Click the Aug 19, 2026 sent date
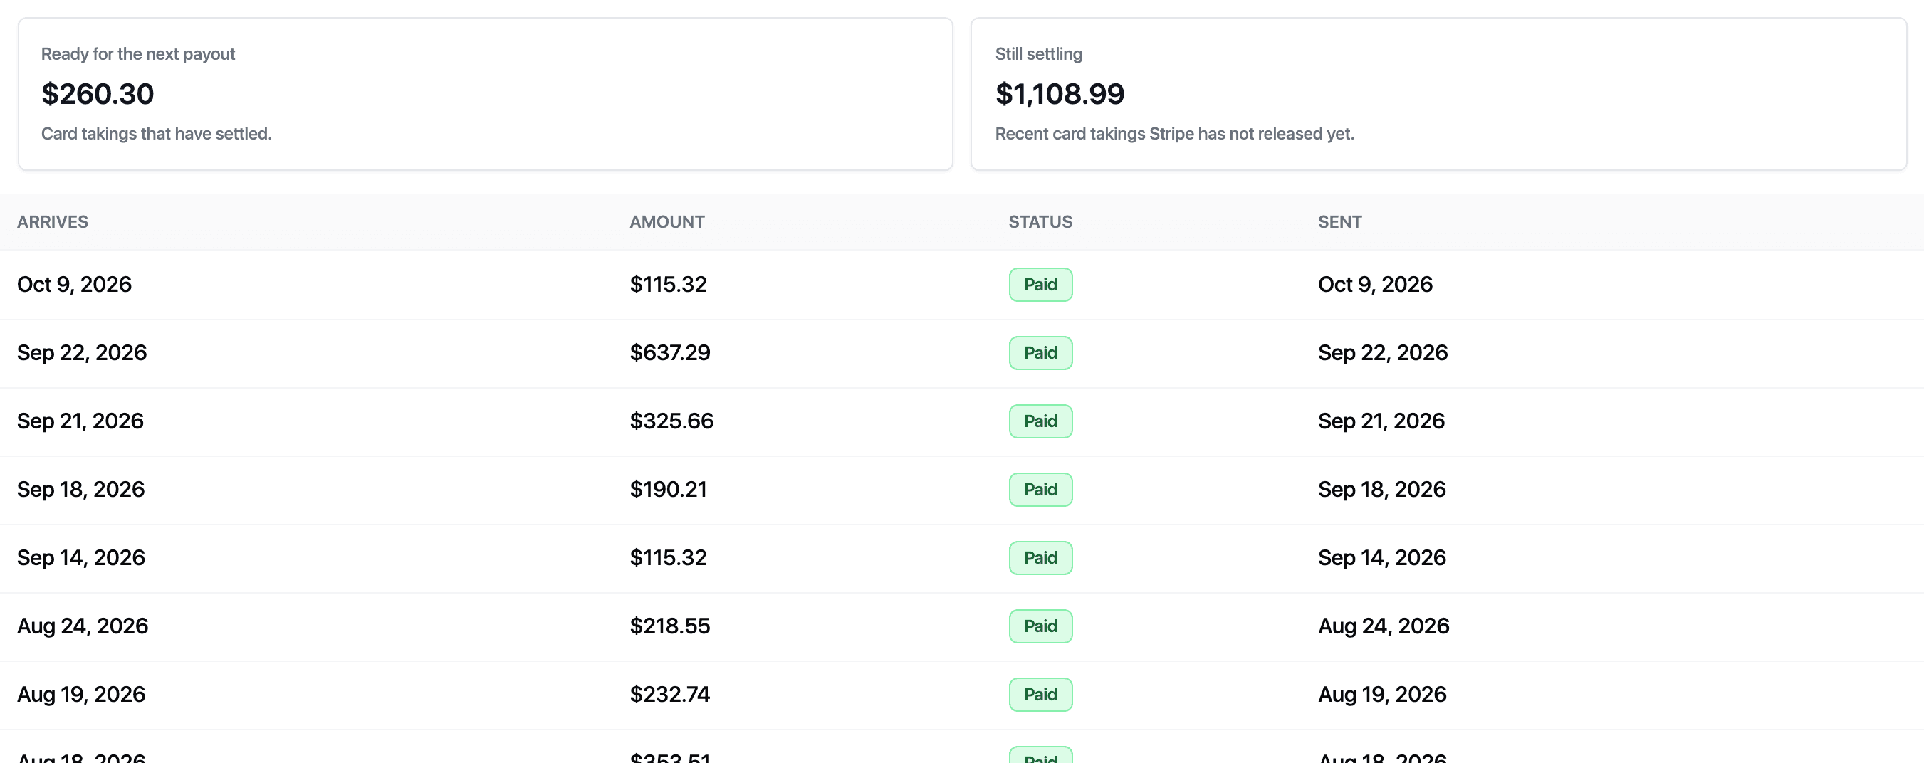 pos(1381,694)
